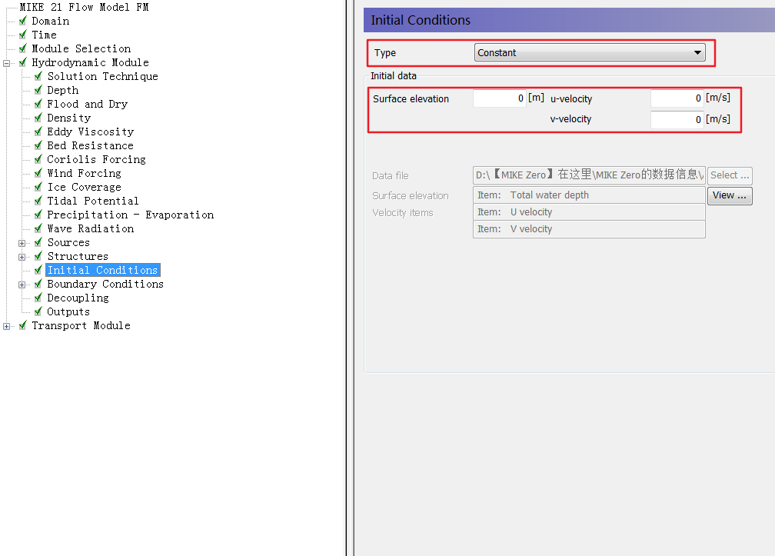Select Wind Forcing item

pos(84,173)
